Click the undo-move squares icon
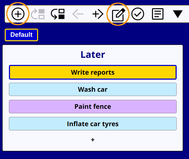Image resolution: width=189 pixels, height=159 pixels. click(58, 14)
